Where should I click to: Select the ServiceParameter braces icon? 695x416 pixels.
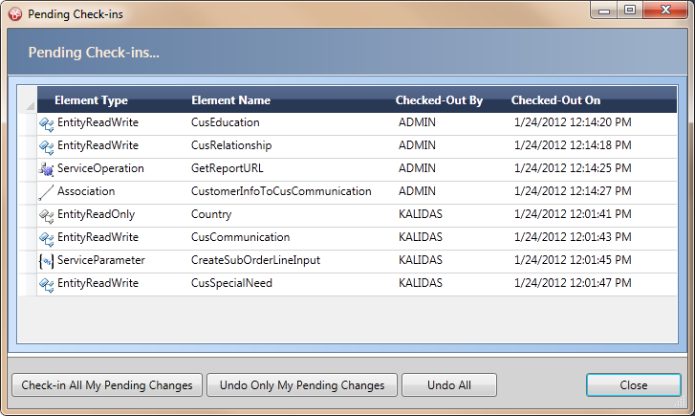pyautogui.click(x=46, y=261)
